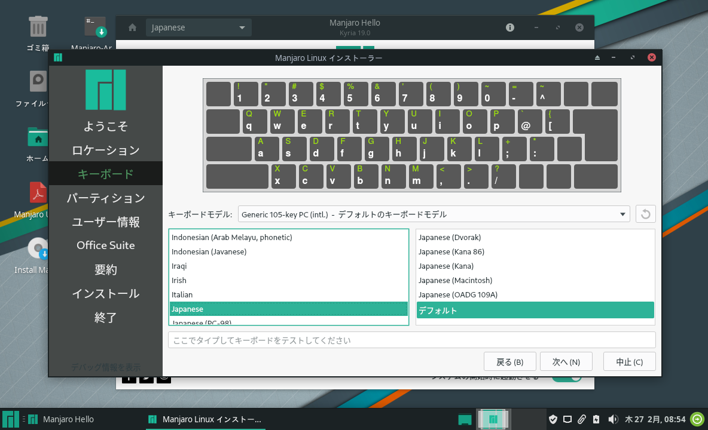This screenshot has height=430, width=708.
Task: Select Japanese in the layout list
Action: [289, 309]
